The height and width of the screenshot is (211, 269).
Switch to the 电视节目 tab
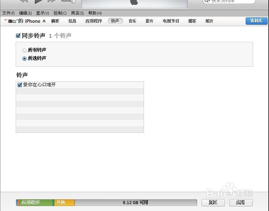click(171, 21)
